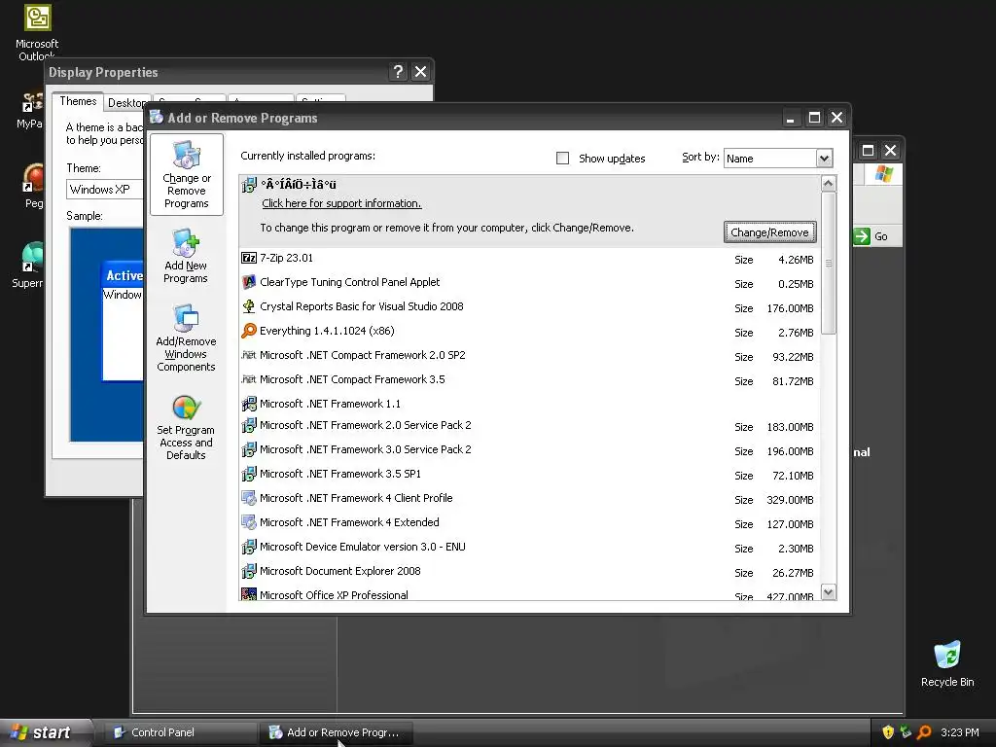Click the Everything search tray icon
The height and width of the screenshot is (747, 996).
pyautogui.click(x=924, y=732)
